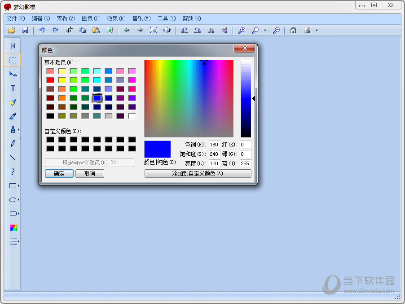This screenshot has height=304, width=405.
Task: Choose the curve drawing tool
Action: (13, 172)
